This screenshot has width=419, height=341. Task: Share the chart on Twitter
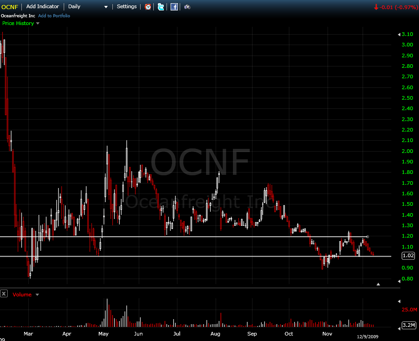point(161,7)
